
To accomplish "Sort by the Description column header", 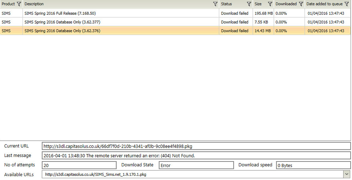I will [x=34, y=4].
